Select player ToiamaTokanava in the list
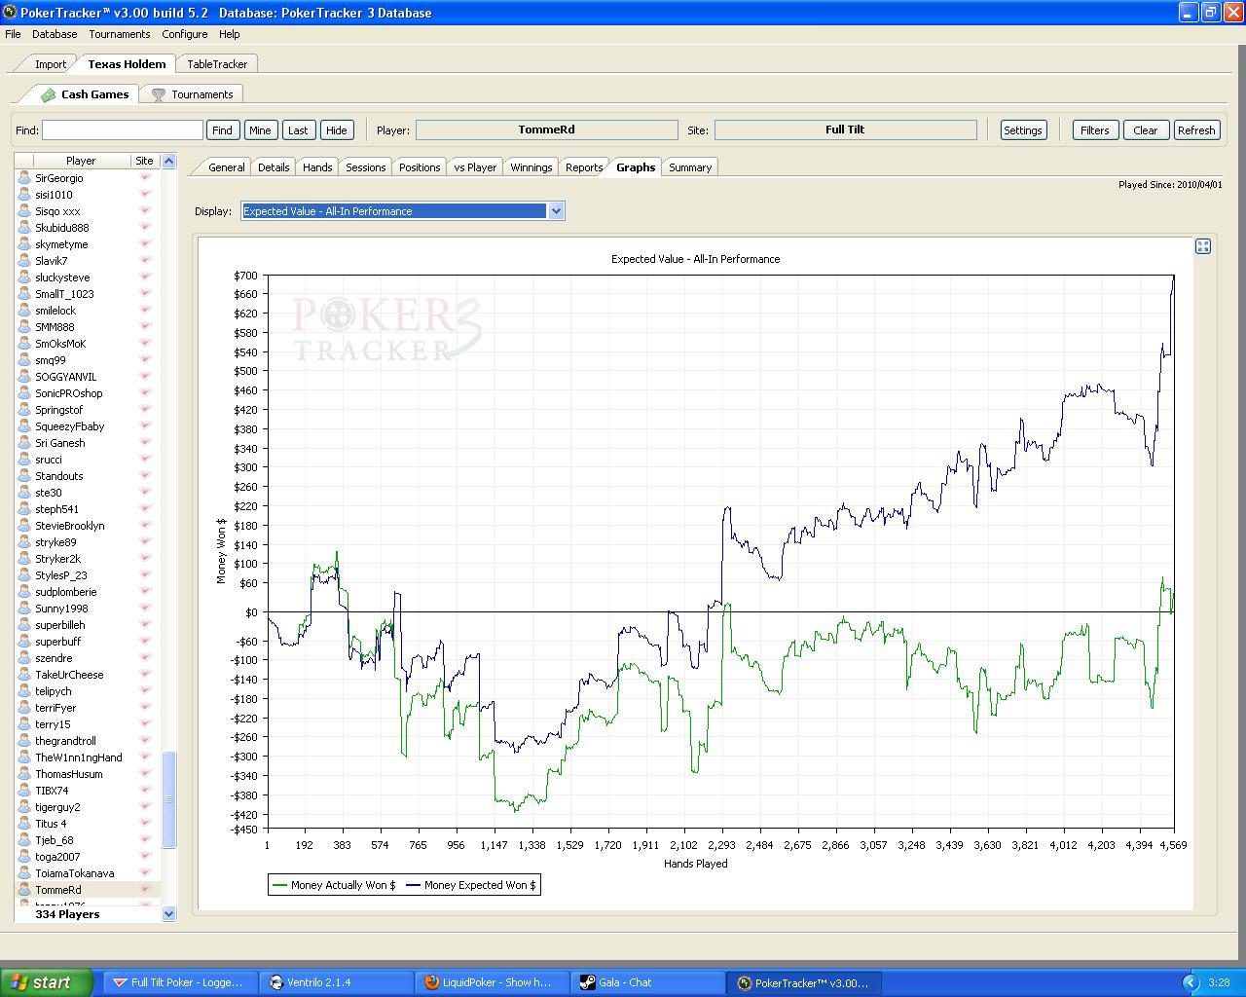 point(88,873)
